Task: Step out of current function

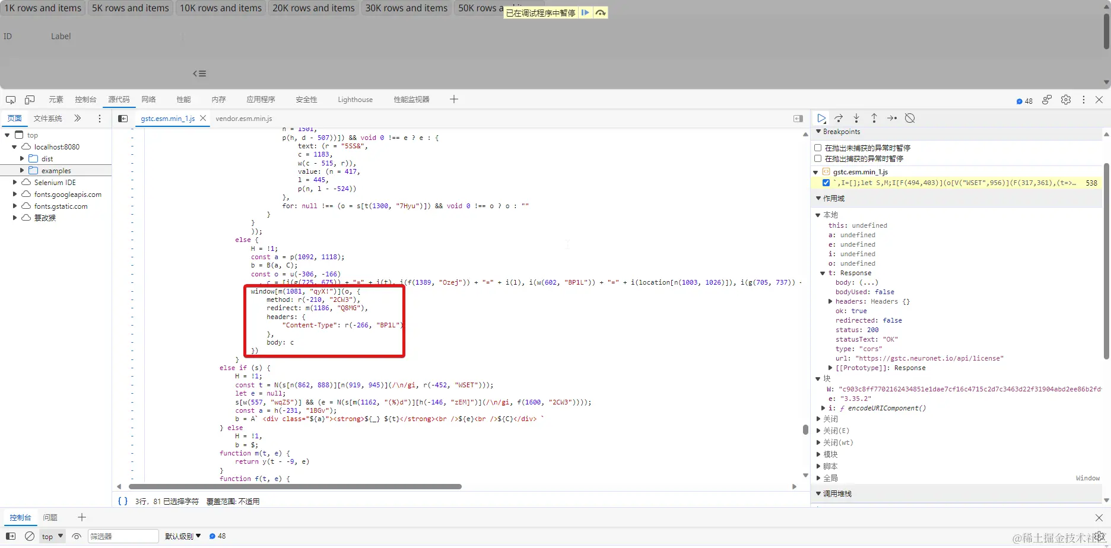Action: [874, 118]
